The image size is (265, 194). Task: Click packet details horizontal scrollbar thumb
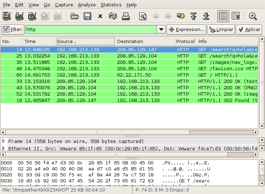pos(117,154)
